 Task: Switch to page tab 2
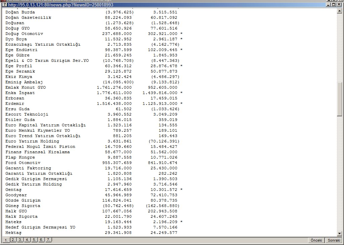tap(13, 240)
